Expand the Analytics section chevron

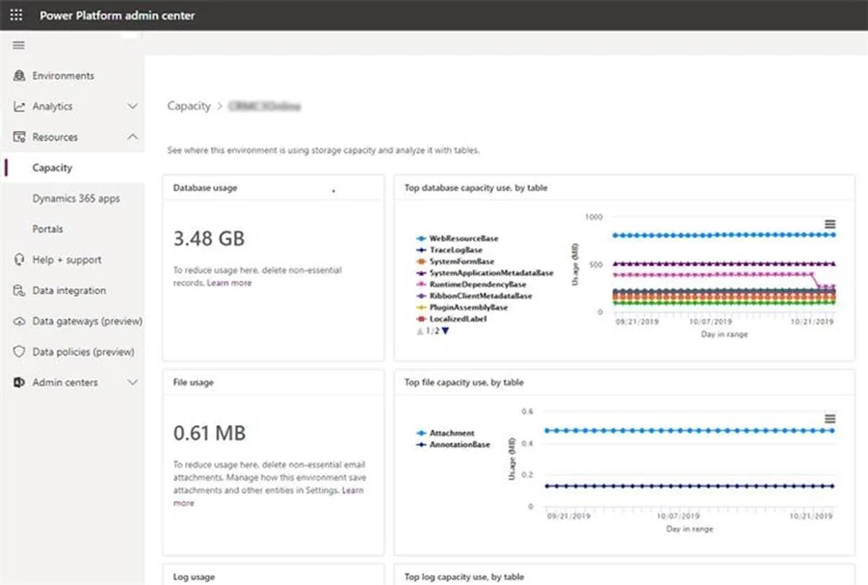133,107
